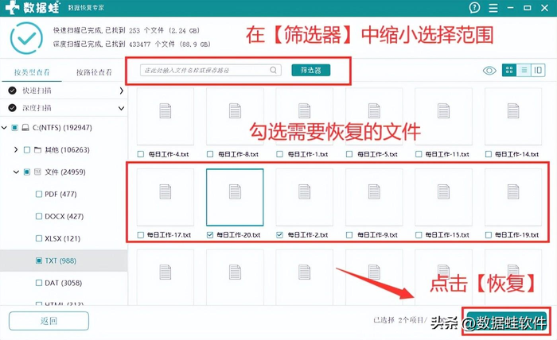The height and width of the screenshot is (340, 557).
Task: Check the DOCX (427) checkbox
Action: (39, 216)
